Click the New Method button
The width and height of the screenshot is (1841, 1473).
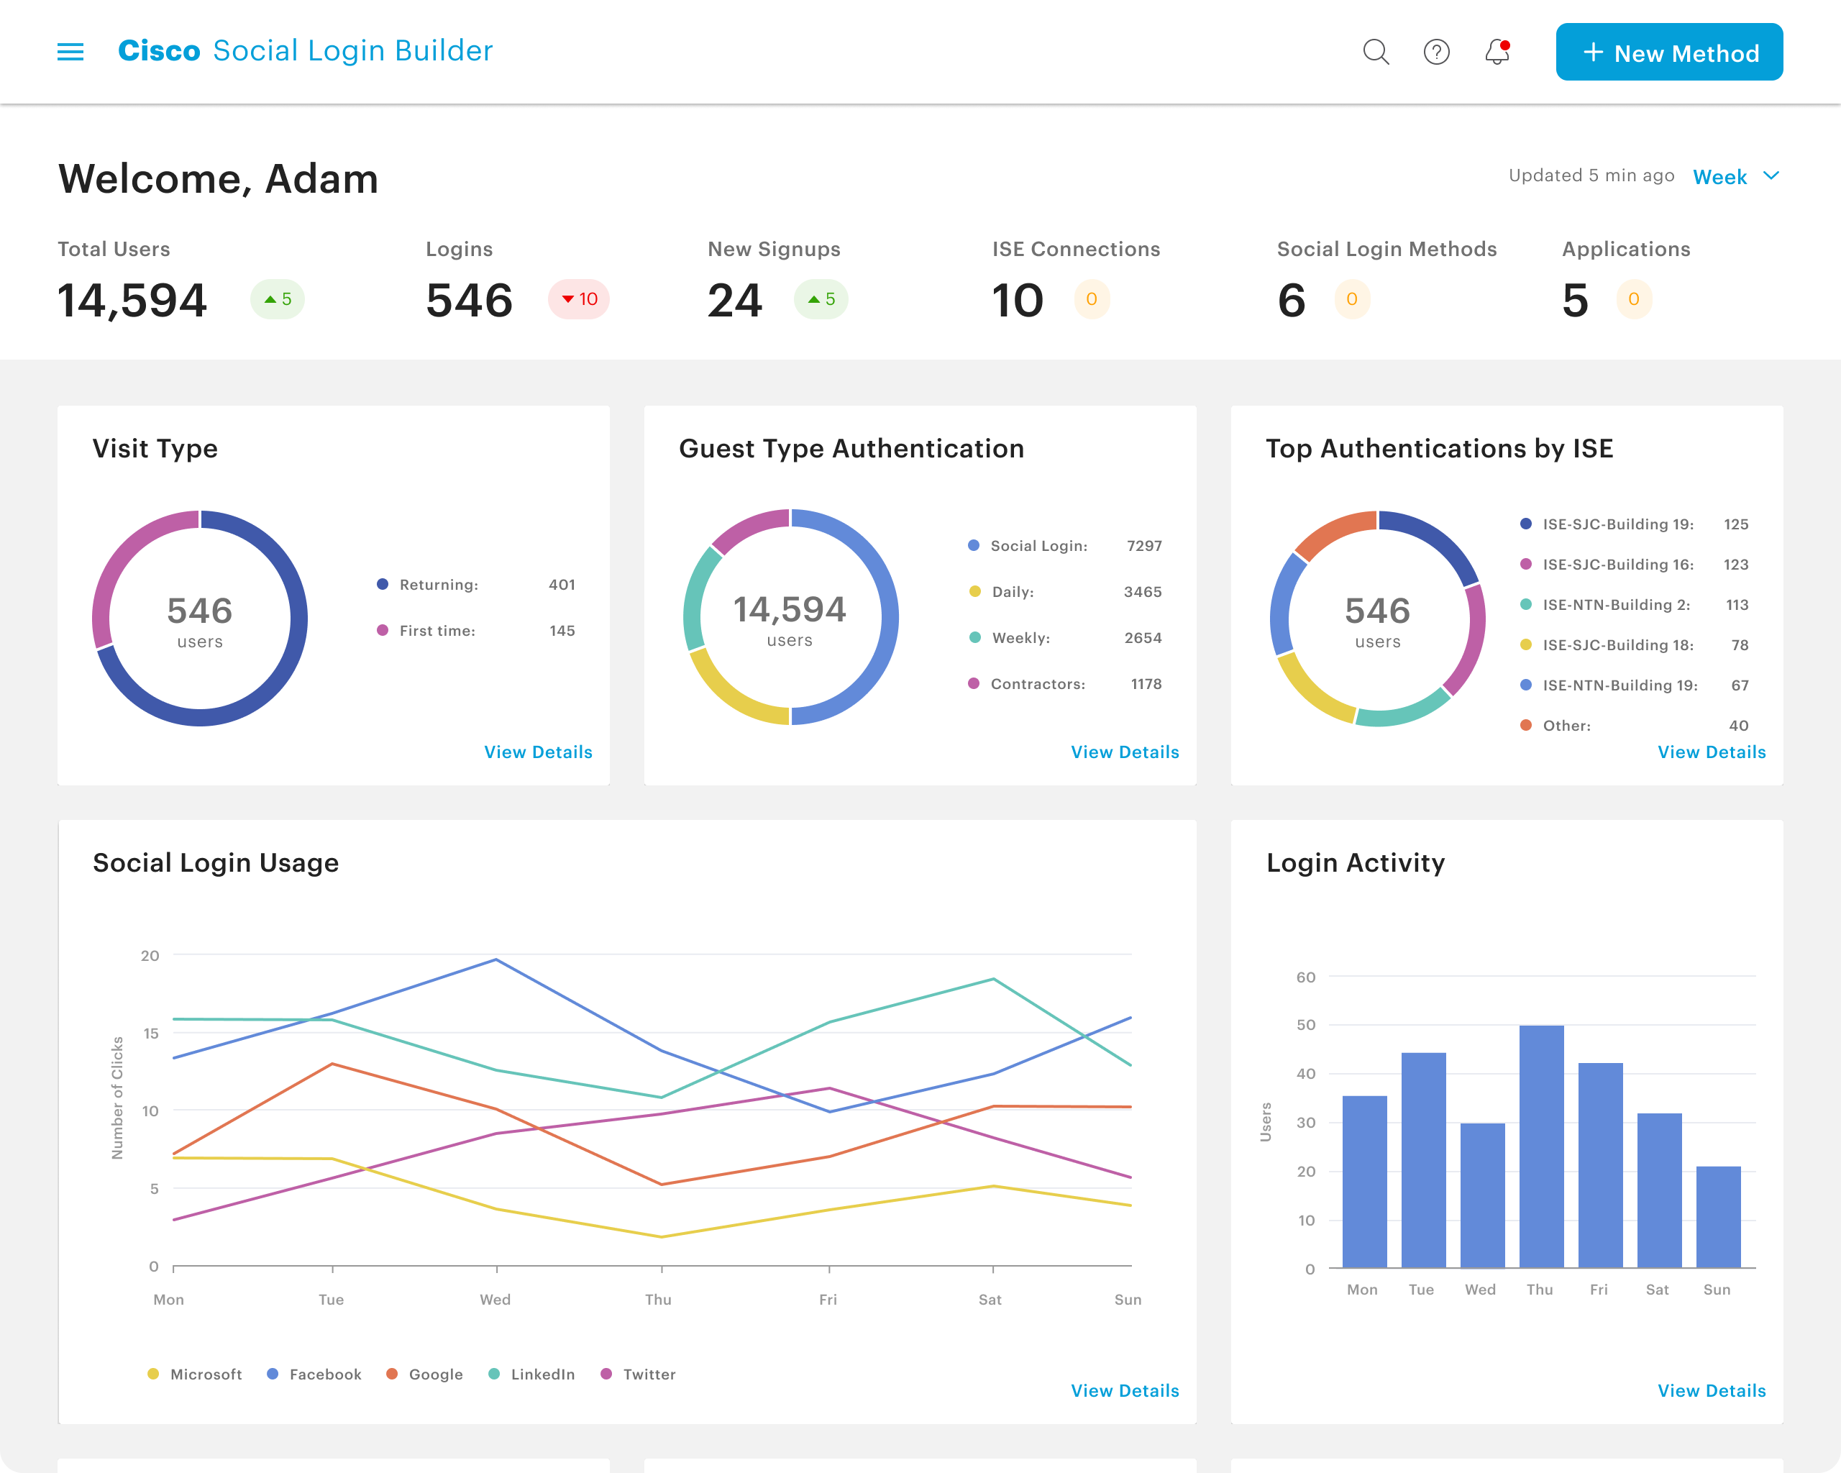[1668, 52]
